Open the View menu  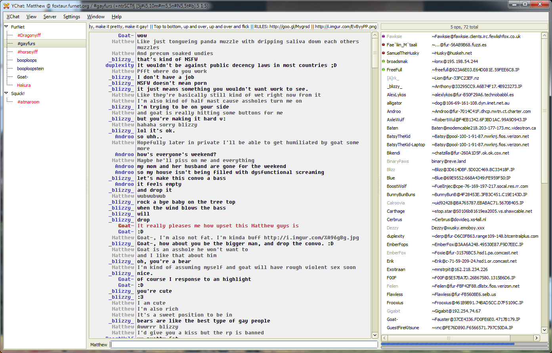pyautogui.click(x=31, y=17)
